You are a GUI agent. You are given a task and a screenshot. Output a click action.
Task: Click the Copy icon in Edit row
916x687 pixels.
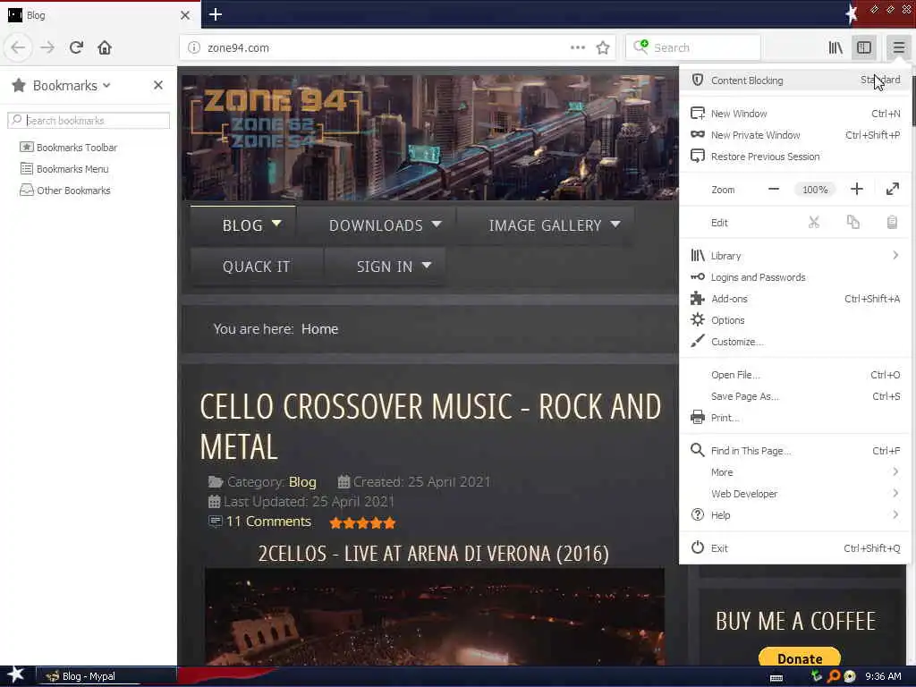(852, 223)
